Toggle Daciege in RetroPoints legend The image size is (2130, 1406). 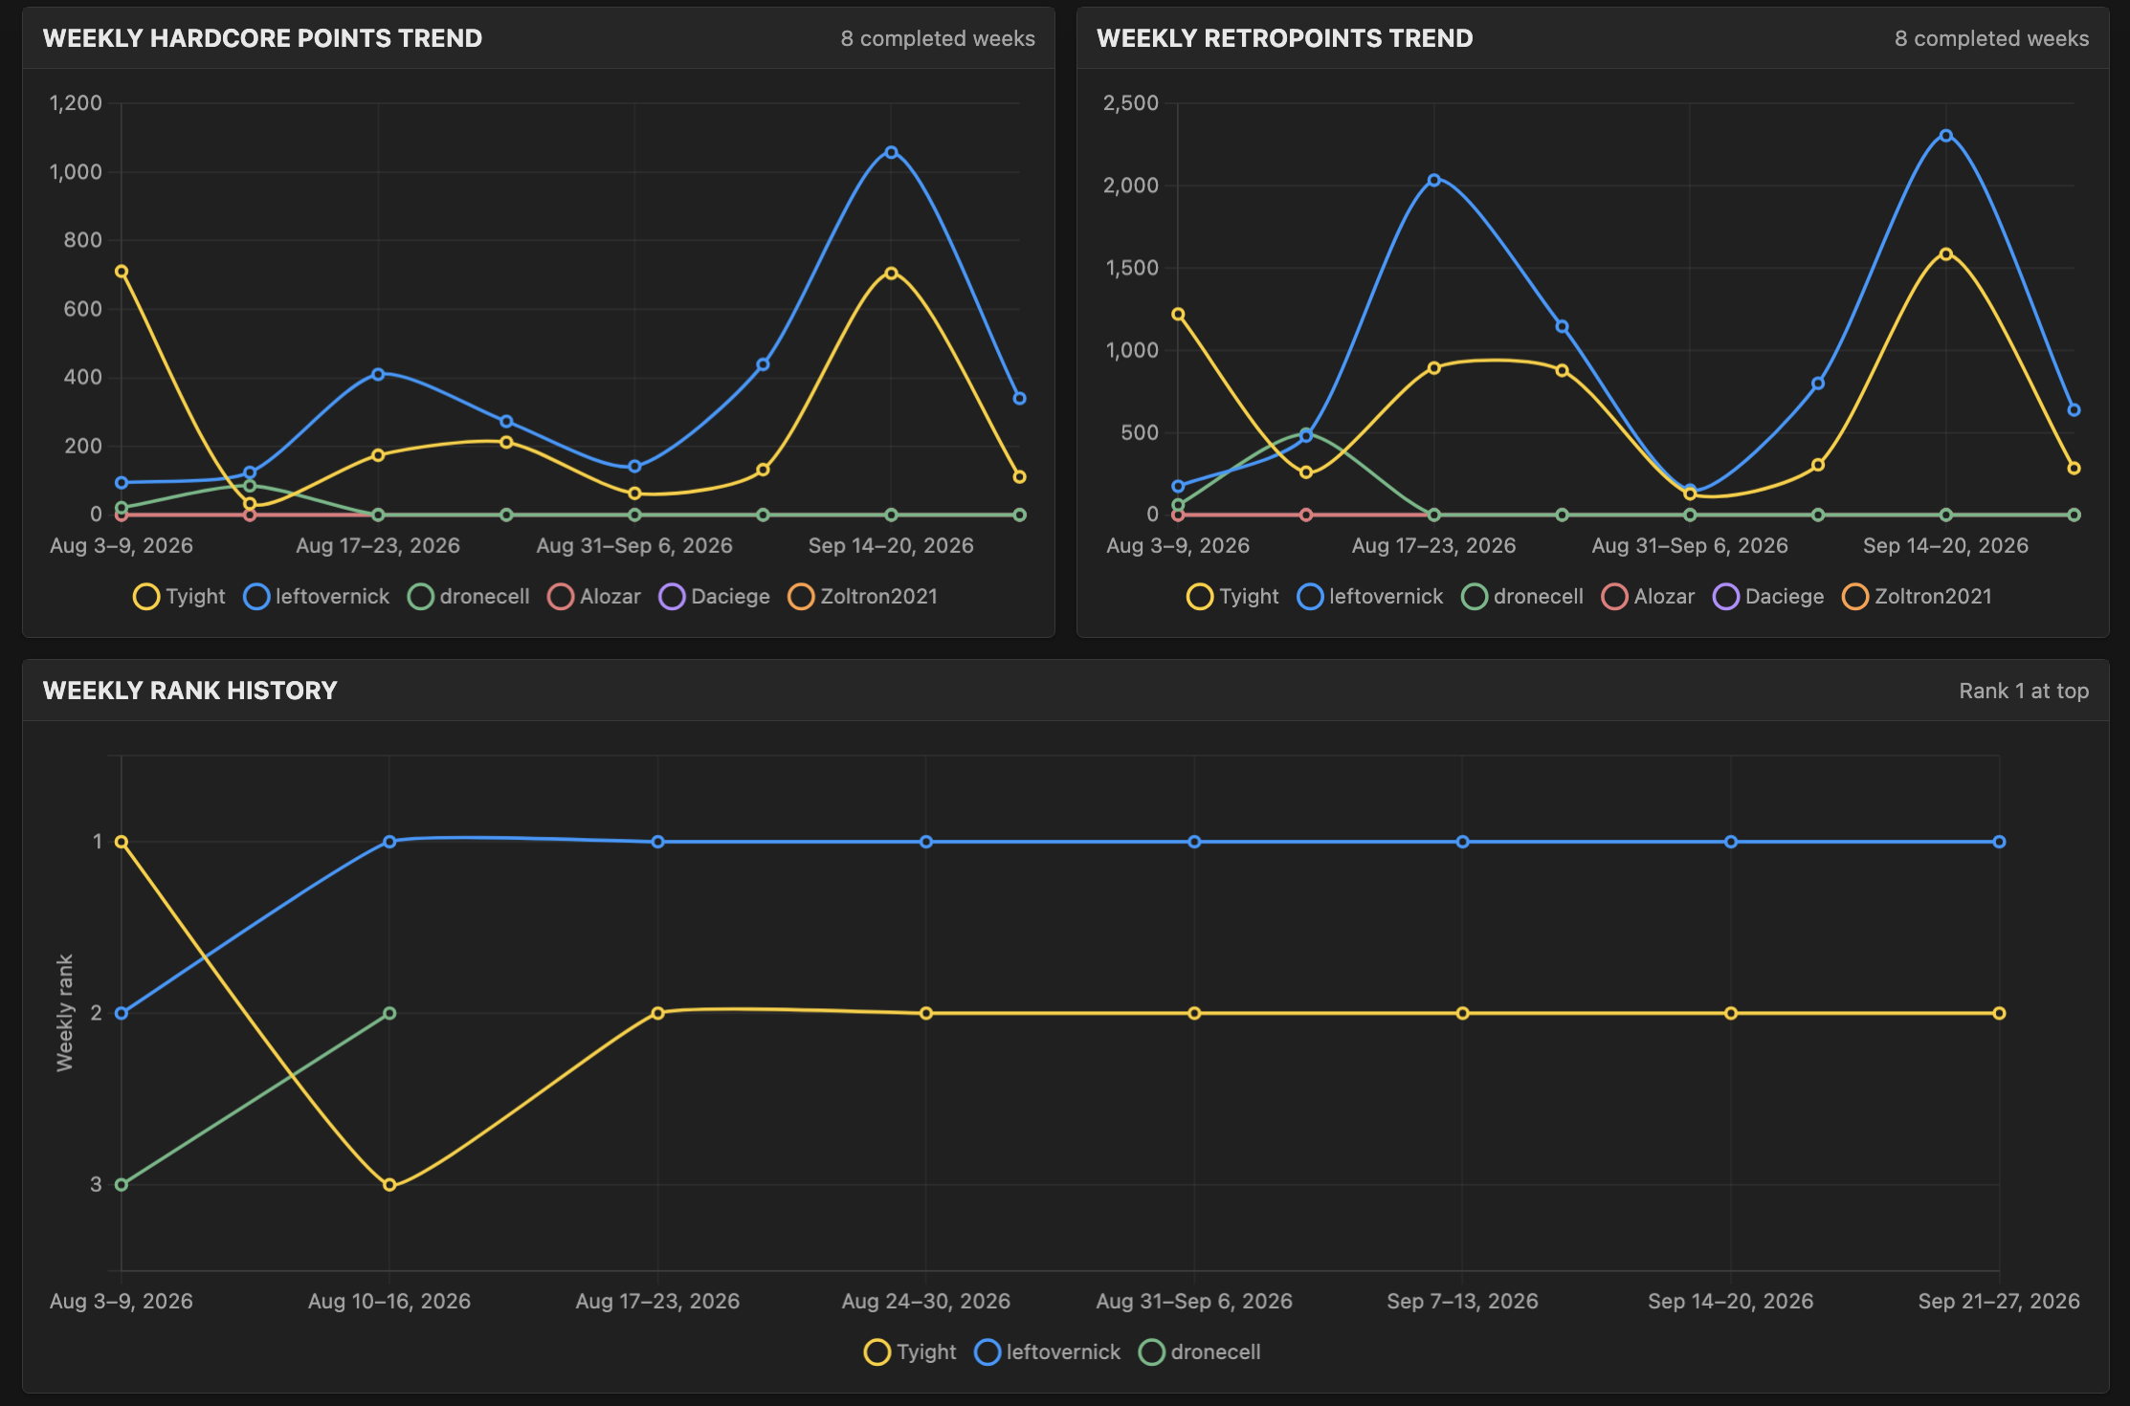point(1768,597)
